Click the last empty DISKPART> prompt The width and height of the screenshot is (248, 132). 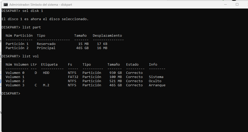[11, 94]
